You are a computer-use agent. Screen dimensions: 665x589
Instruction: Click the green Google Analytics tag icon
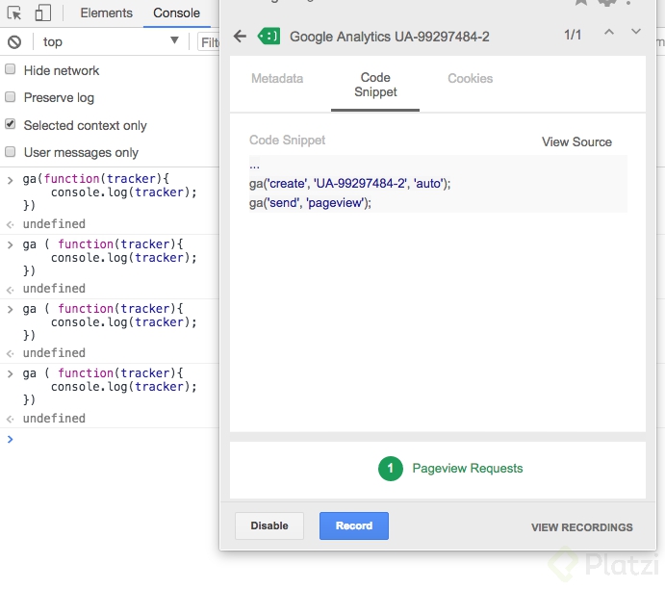click(269, 37)
